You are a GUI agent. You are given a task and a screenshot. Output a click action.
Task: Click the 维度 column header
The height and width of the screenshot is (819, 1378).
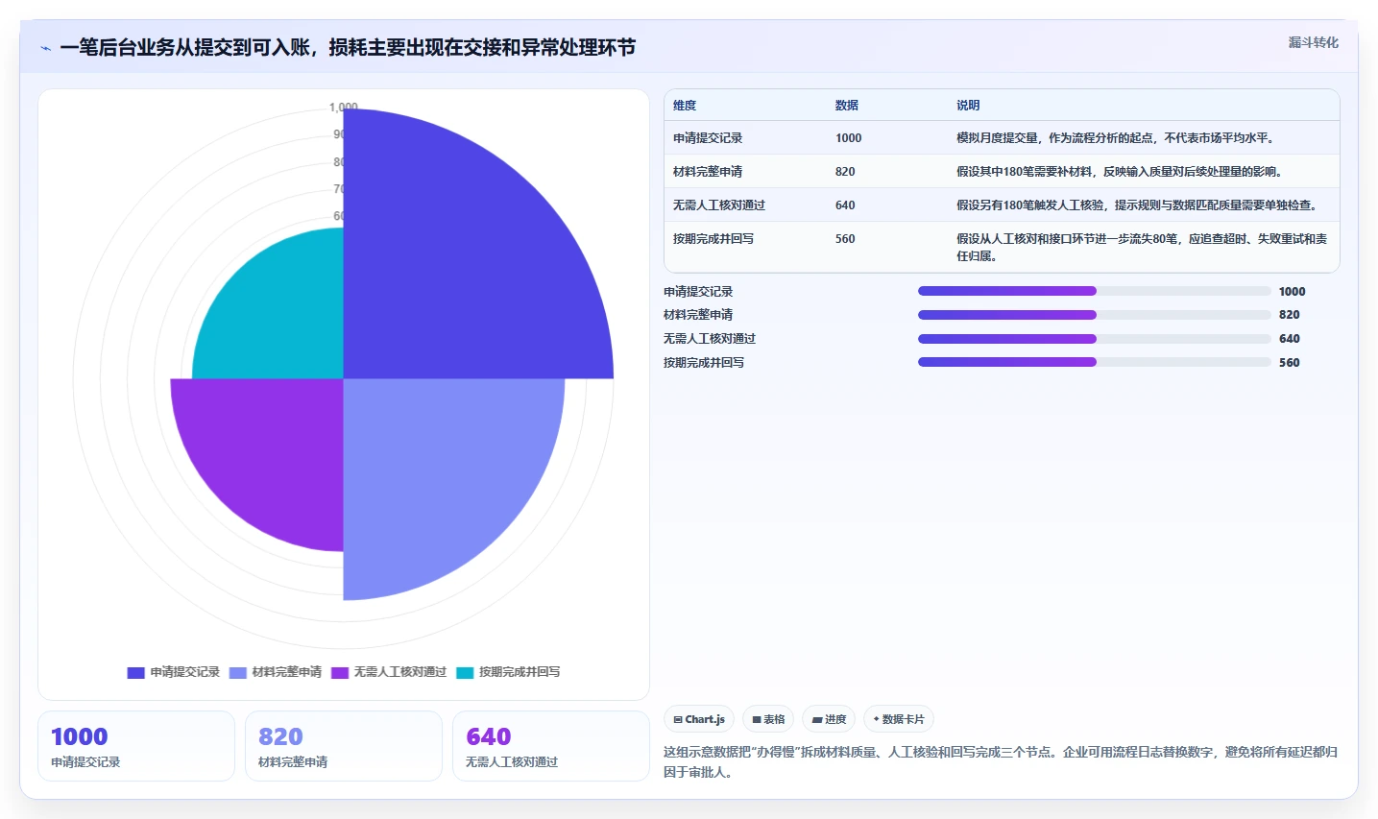[685, 106]
